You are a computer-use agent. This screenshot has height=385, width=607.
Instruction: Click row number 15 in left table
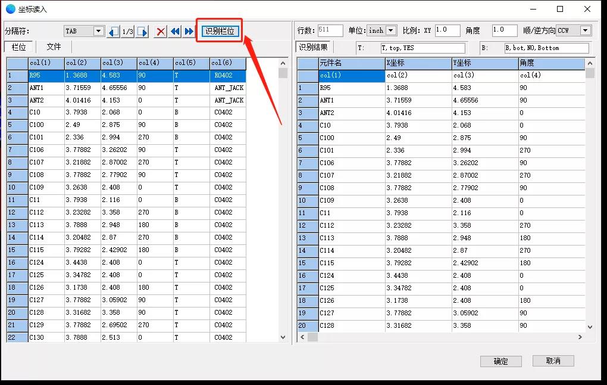[17, 250]
